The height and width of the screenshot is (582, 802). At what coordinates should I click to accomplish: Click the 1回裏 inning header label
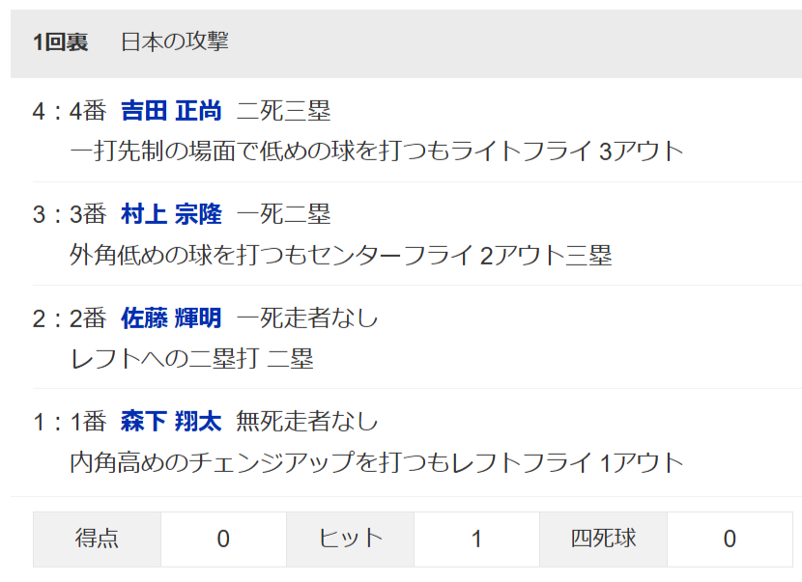click(60, 42)
